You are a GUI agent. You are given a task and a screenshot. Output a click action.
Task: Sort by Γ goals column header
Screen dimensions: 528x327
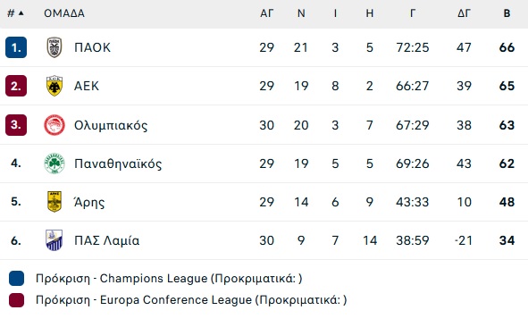(413, 13)
